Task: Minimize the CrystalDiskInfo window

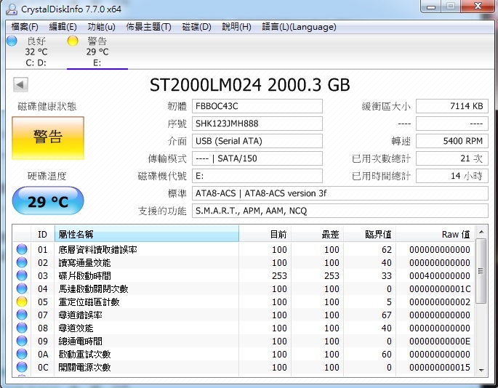Action: [x=430, y=7]
